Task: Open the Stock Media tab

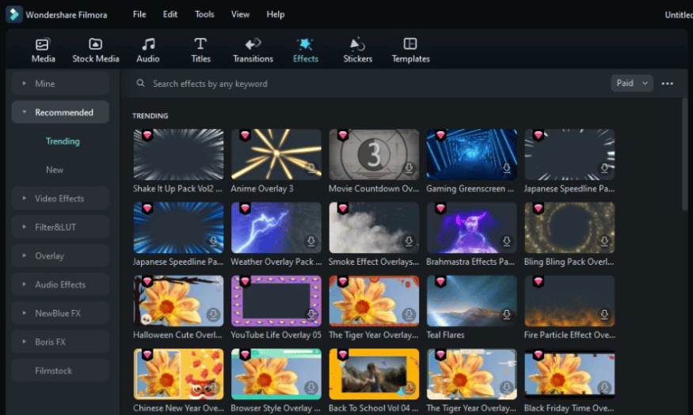Action: (96, 51)
